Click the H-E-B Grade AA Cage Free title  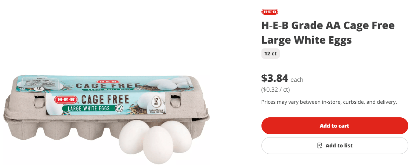[328, 33]
